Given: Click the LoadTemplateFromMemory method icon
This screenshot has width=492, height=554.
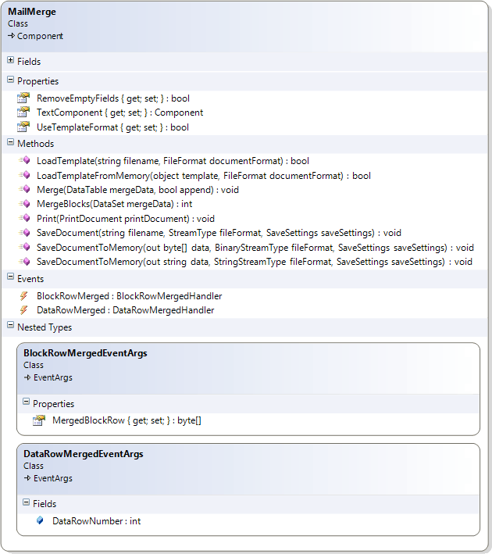Looking at the screenshot, I should tap(25, 176).
